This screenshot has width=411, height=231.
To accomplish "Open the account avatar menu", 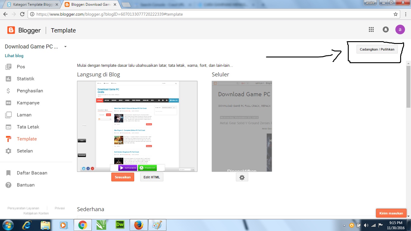I will click(x=400, y=29).
